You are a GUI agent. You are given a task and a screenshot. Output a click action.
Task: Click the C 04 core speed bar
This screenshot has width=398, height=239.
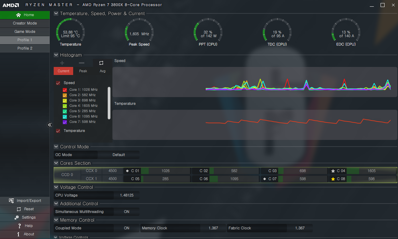tap(371, 171)
